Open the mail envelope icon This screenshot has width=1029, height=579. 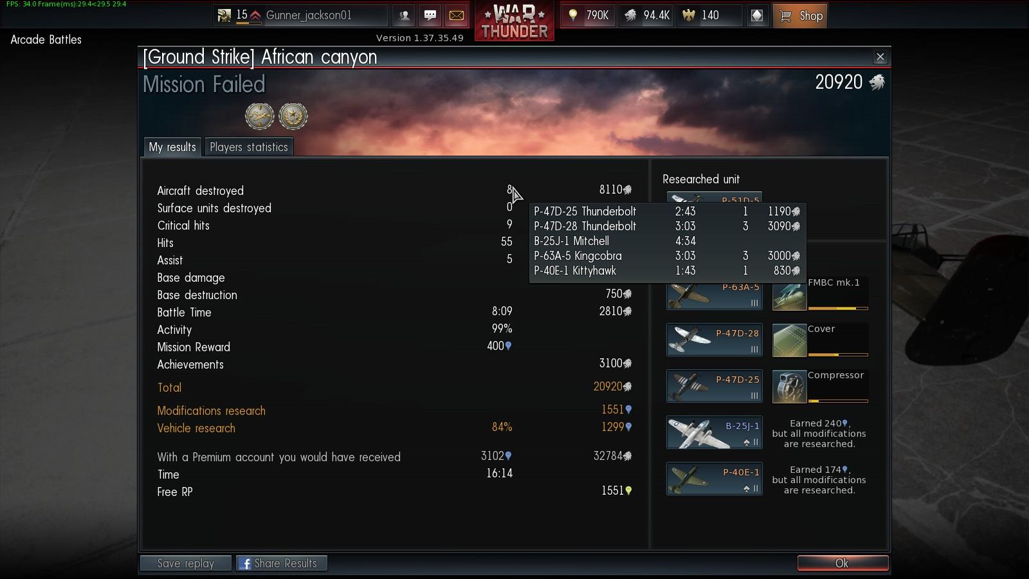click(x=457, y=15)
